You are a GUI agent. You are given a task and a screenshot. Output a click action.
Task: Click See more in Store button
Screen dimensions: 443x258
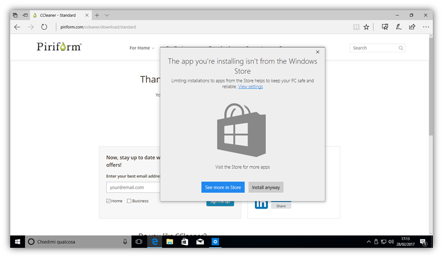pyautogui.click(x=223, y=187)
